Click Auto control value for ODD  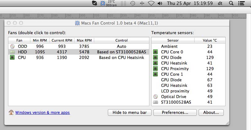coord(121,46)
